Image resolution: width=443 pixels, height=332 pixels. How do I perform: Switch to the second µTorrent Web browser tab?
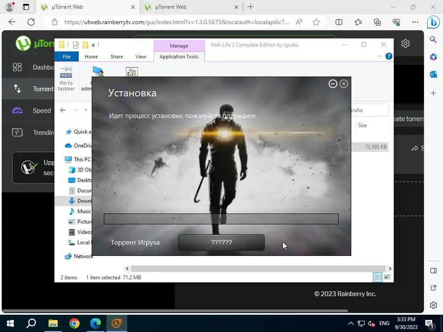(x=191, y=7)
